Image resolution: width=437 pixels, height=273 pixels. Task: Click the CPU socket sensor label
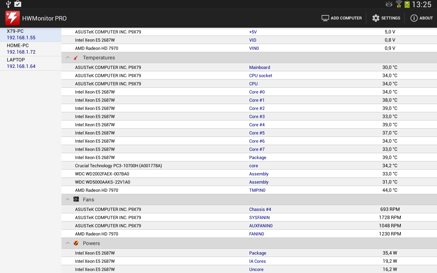(260, 75)
